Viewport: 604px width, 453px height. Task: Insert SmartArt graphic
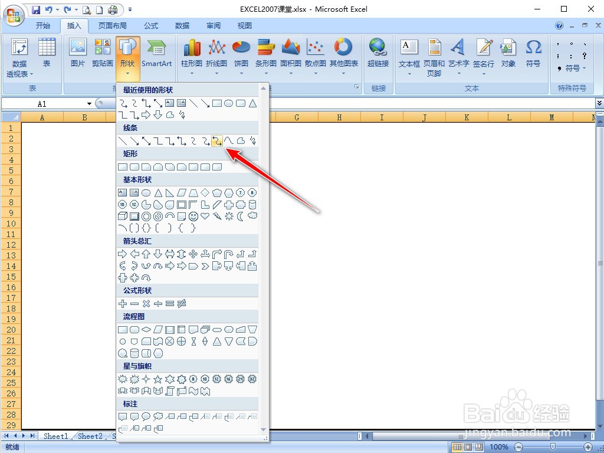tap(156, 53)
